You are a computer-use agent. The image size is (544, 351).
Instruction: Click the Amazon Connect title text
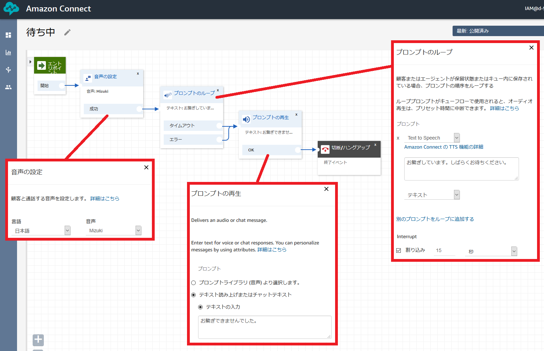[58, 9]
